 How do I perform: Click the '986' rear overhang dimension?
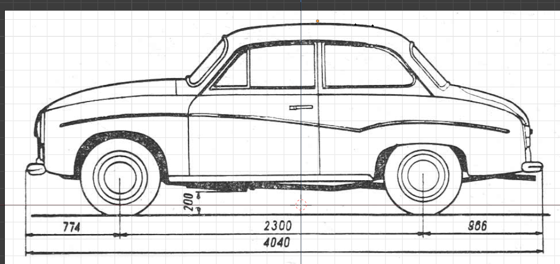tap(478, 226)
